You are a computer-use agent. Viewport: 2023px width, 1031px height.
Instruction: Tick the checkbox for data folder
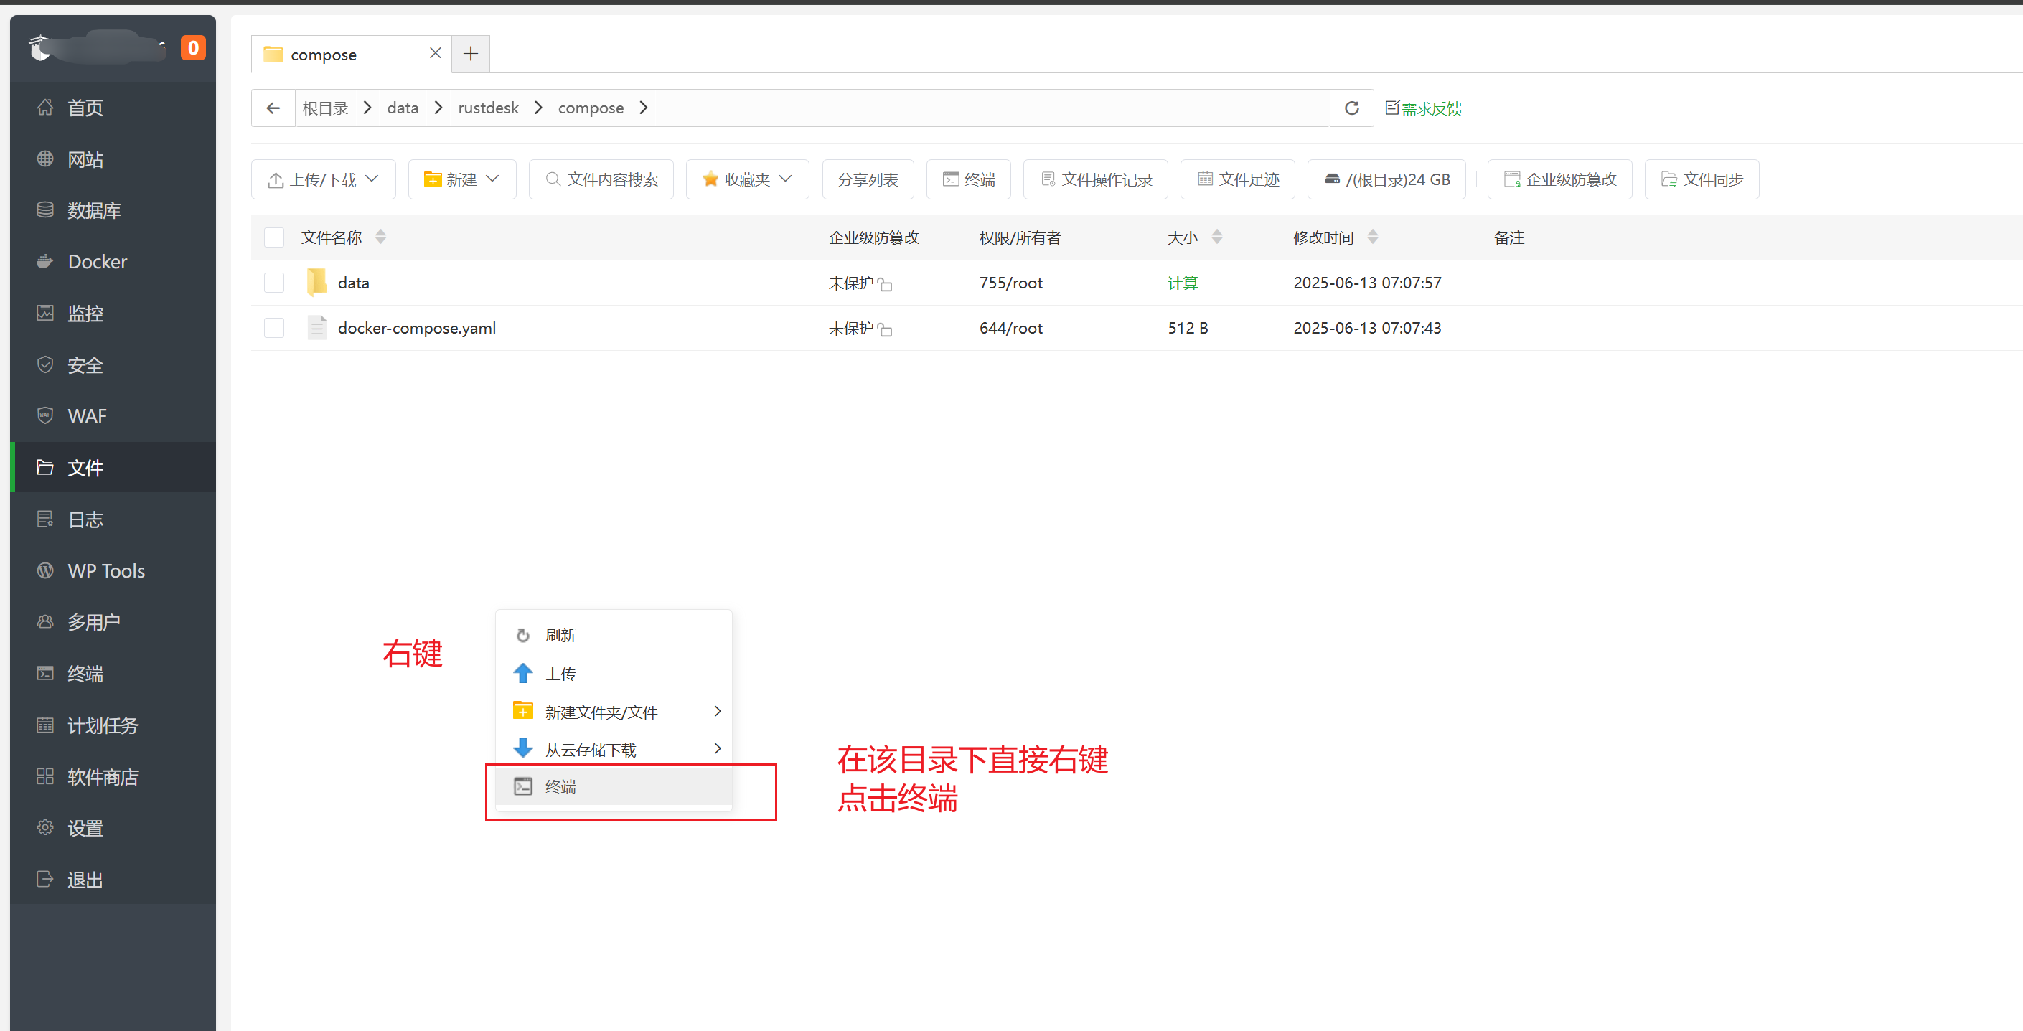click(274, 283)
